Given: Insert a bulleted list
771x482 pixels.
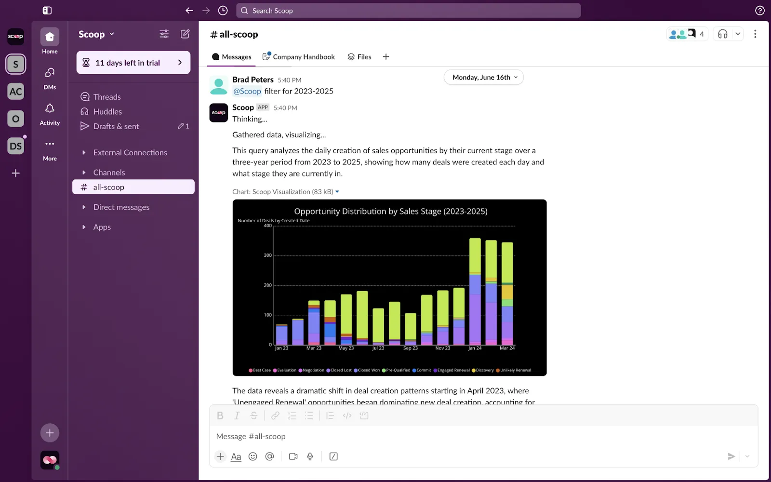Looking at the screenshot, I should click(309, 415).
